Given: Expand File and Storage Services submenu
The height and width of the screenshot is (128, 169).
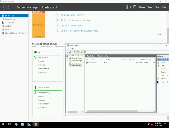Looking at the screenshot, I should pyautogui.click(x=27, y=33).
